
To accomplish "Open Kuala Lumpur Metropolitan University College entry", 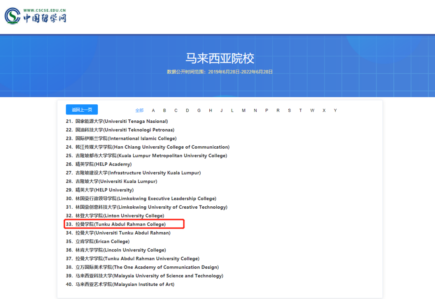I will point(147,156).
